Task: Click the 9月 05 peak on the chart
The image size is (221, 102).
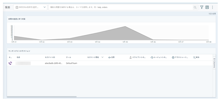Action: click(125, 26)
